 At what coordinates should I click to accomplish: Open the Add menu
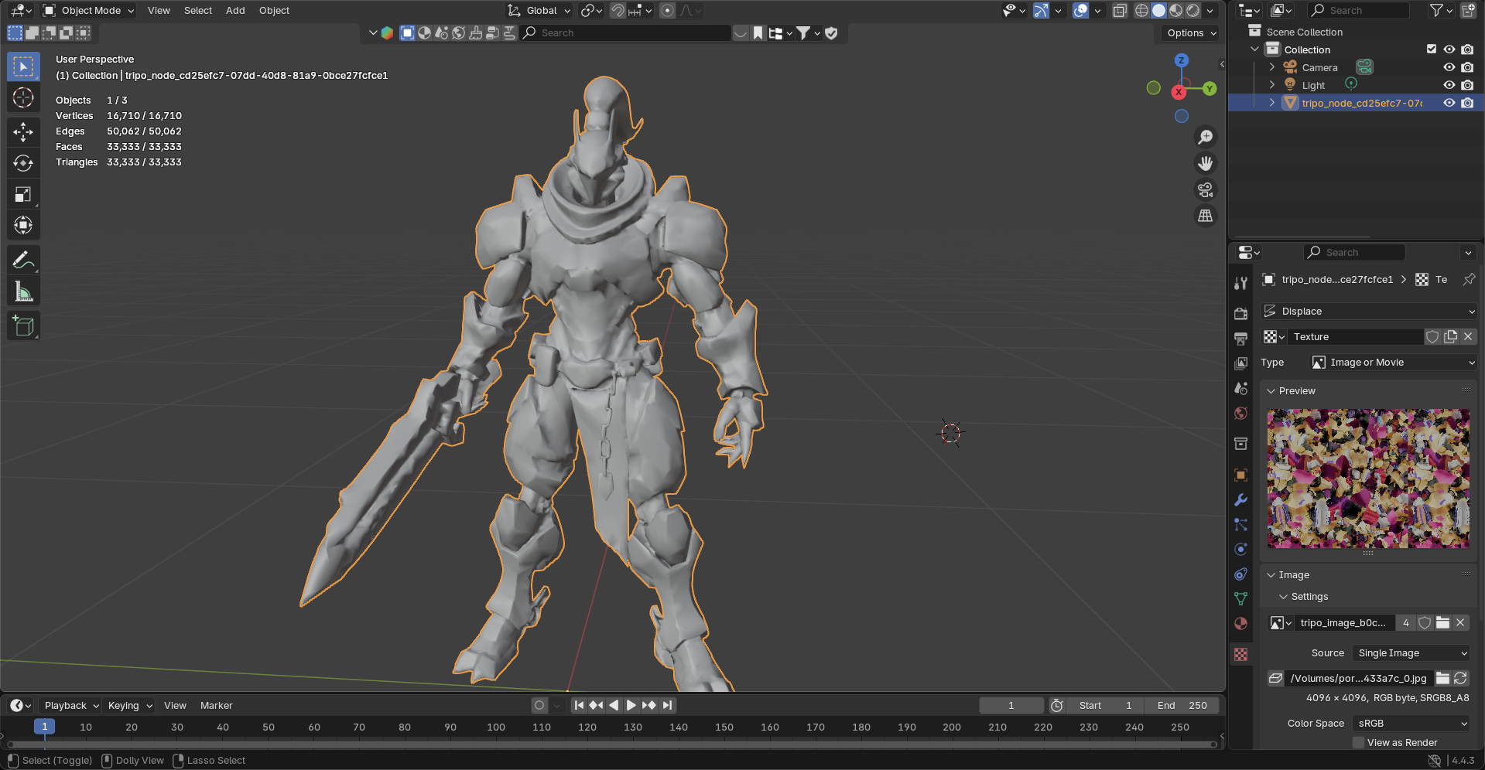pos(235,11)
